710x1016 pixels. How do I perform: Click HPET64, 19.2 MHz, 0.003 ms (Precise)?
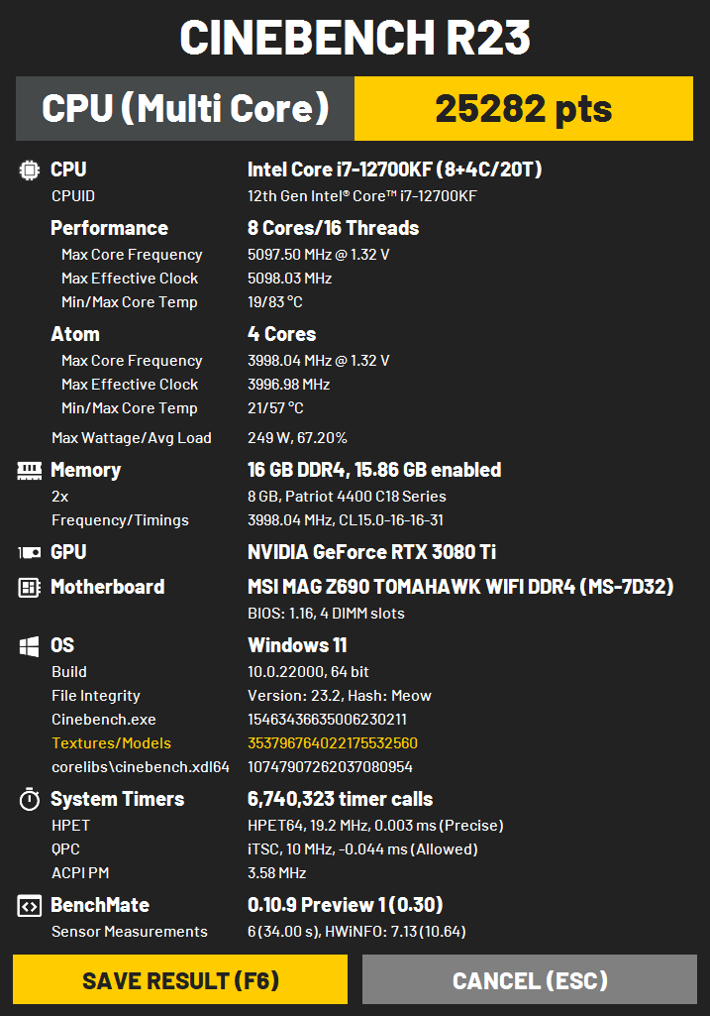coord(375,826)
